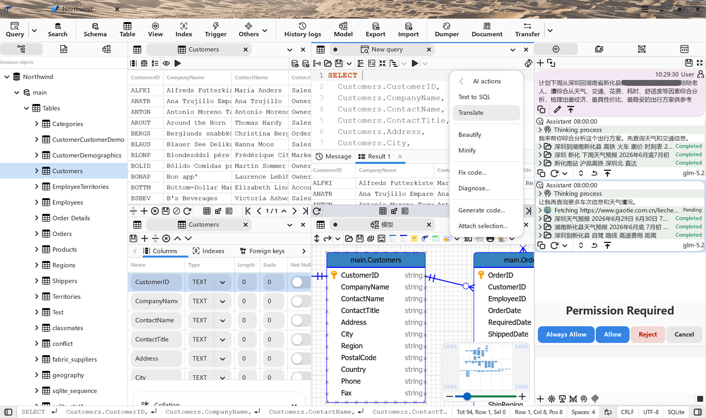706x418 pixels.
Task: Open the Index tool
Action: tap(184, 29)
